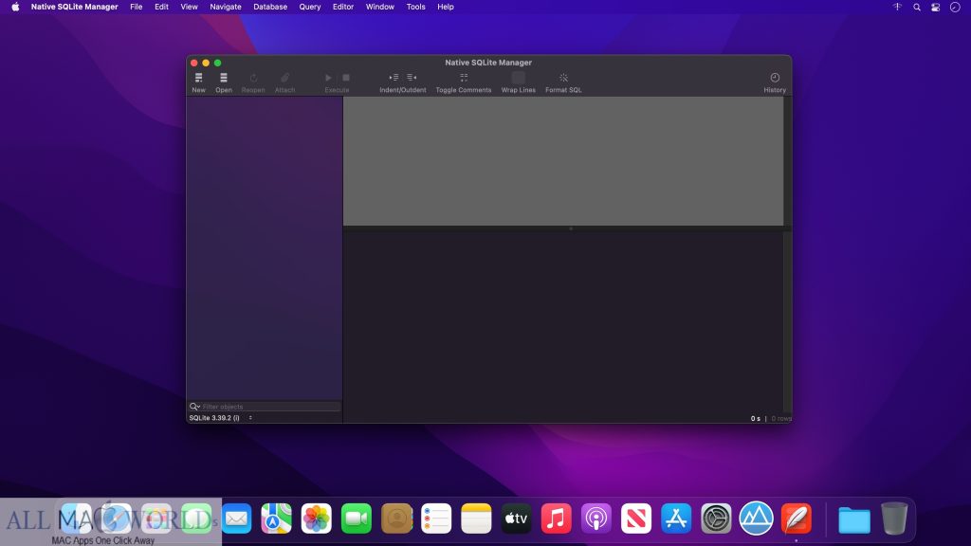Viewport: 971px width, 546px height.
Task: Click inside the SQL query editor area
Action: pyautogui.click(x=563, y=161)
